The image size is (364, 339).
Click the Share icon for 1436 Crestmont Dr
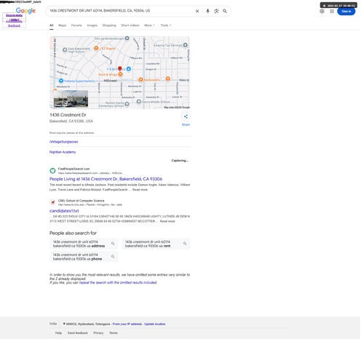point(186,116)
